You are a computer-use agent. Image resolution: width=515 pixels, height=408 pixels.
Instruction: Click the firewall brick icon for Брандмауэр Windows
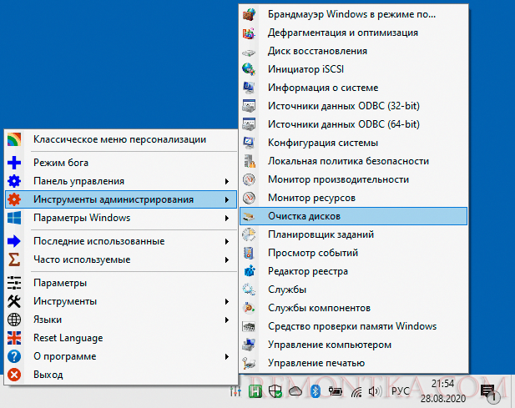coord(249,14)
